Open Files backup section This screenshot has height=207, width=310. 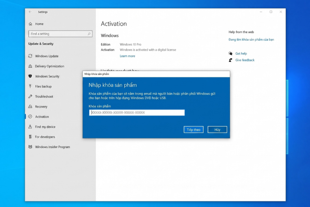click(x=43, y=86)
